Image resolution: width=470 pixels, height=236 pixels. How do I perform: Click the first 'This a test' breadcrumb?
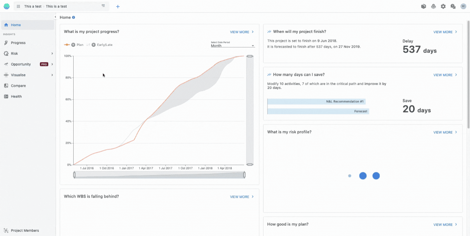[x=33, y=6]
